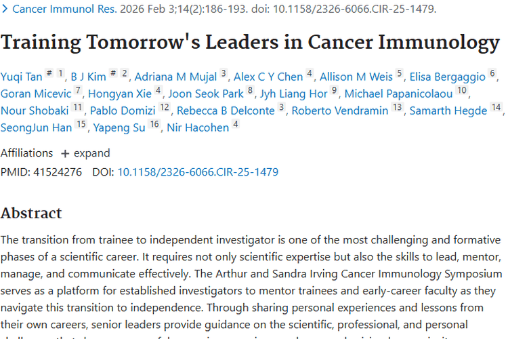
Task: Open author Michael Papanicolaou's link
Action: tap(398, 94)
